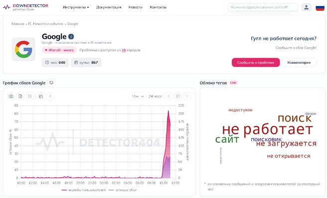Show Google info icon details
327x198 pixels.
click(71, 37)
